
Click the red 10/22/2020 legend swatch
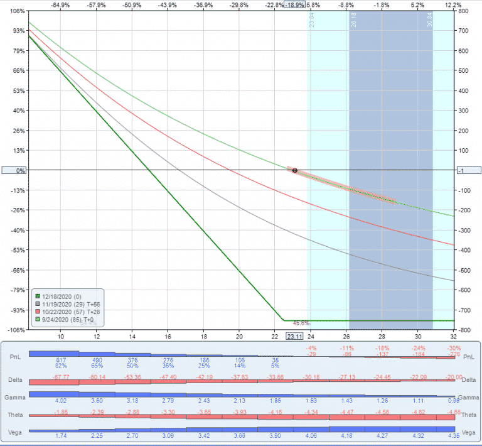pyautogui.click(x=38, y=311)
